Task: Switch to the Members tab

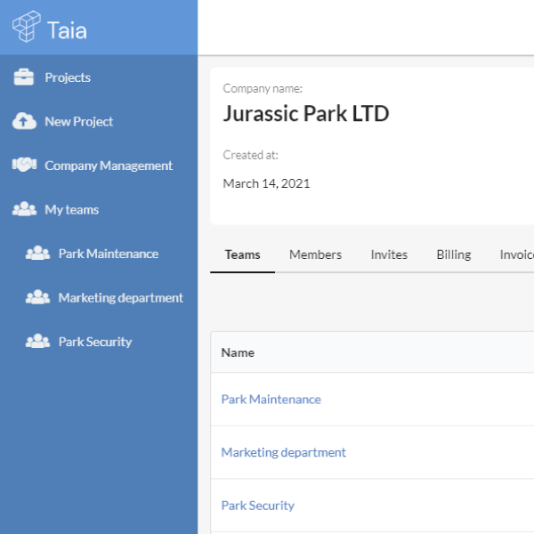Action: 315,255
